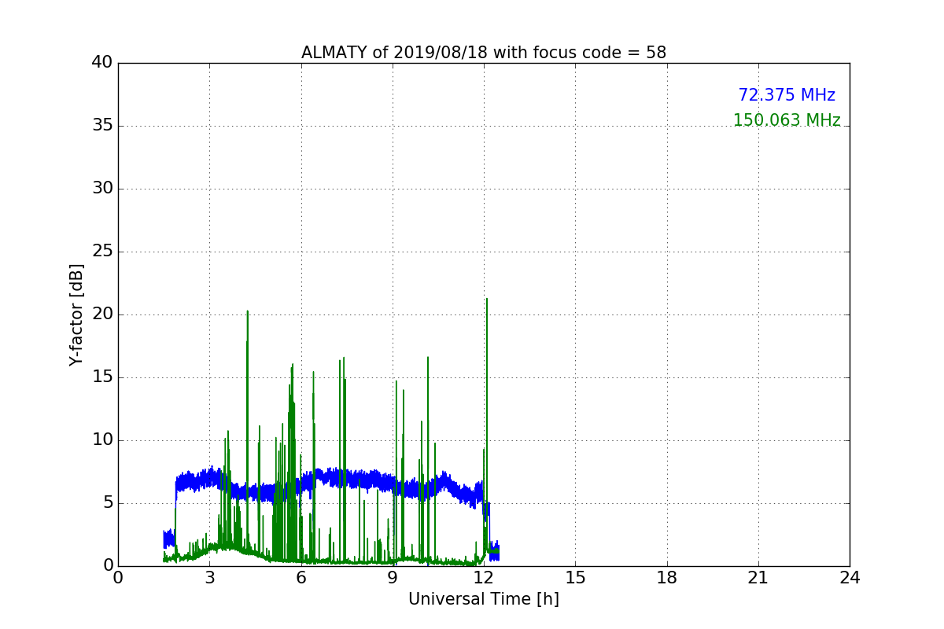The image size is (944, 629).
Task: Click the y-axis tick label '25'
Action: point(102,252)
